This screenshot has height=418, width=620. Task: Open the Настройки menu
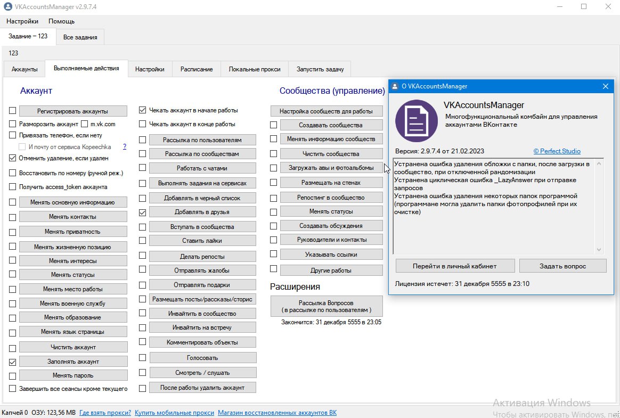[22, 21]
